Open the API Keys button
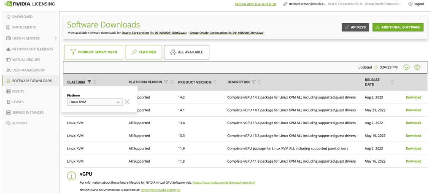The height and width of the screenshot is (195, 432). point(355,27)
